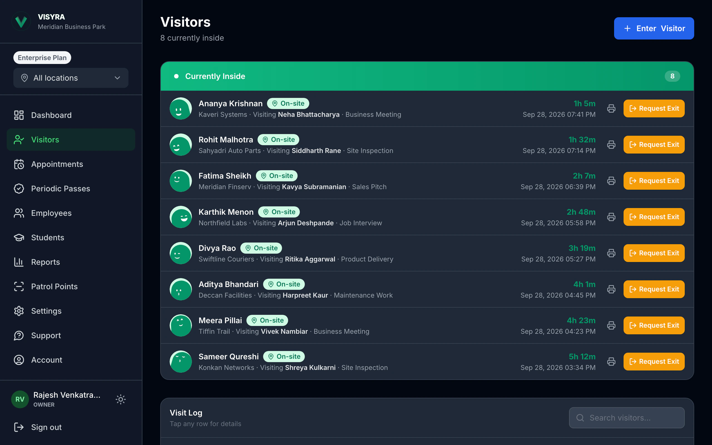Print badge for Ananya Krishnan
Screen dimensions: 712x445
point(611,108)
